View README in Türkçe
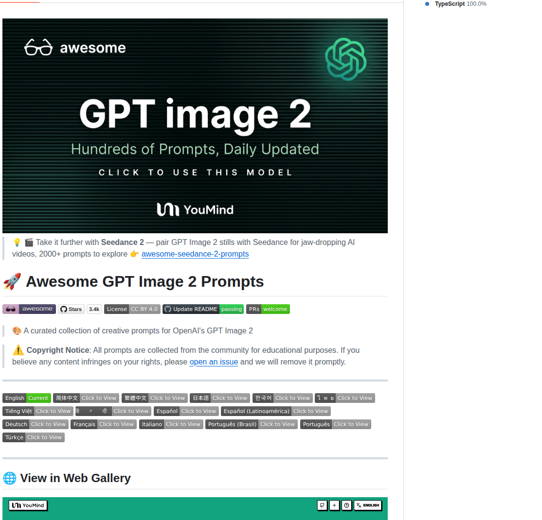 (x=33, y=437)
